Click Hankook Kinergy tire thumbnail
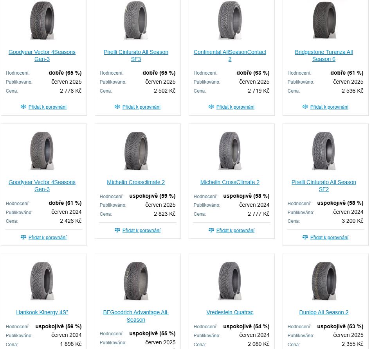 [42, 281]
